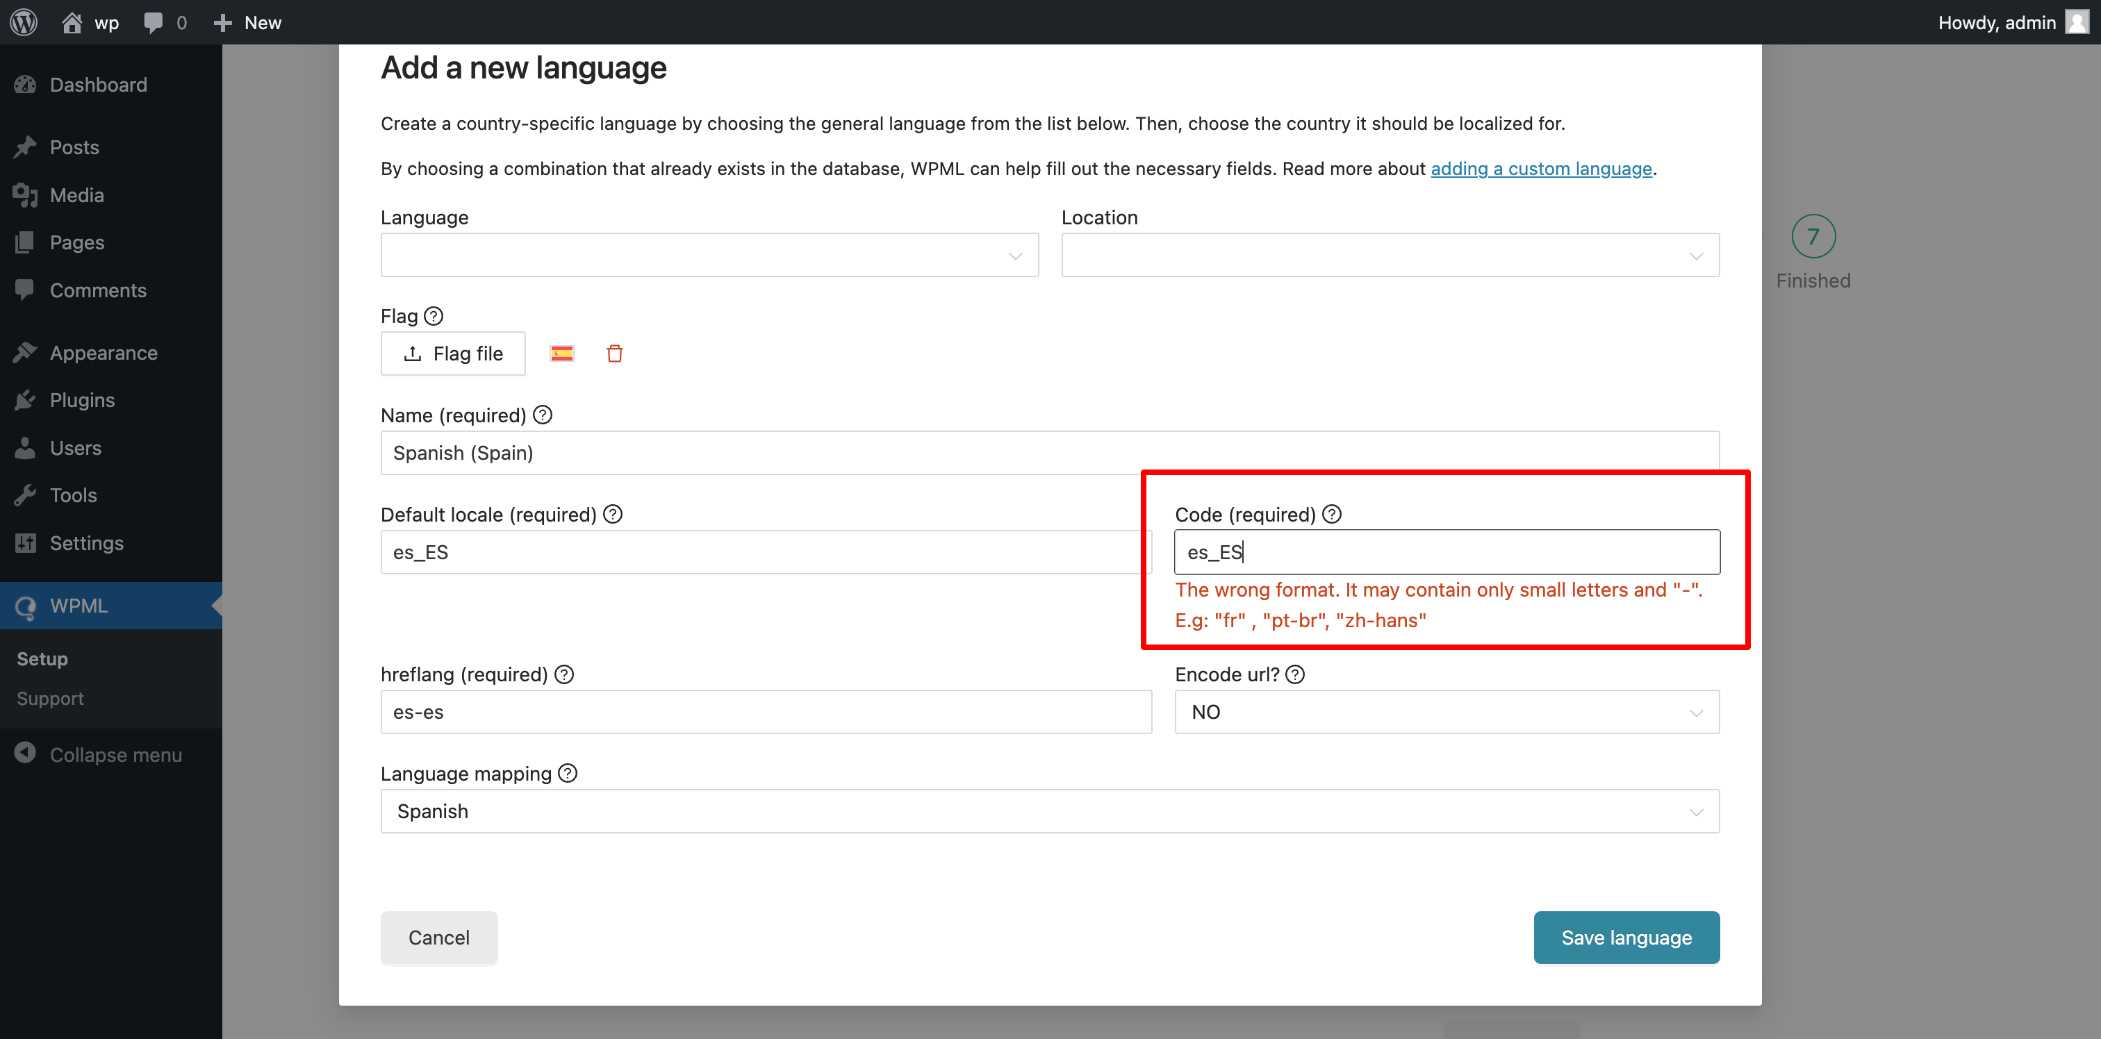Click the Encode url help icon
Viewport: 2101px width, 1039px height.
(x=1295, y=674)
